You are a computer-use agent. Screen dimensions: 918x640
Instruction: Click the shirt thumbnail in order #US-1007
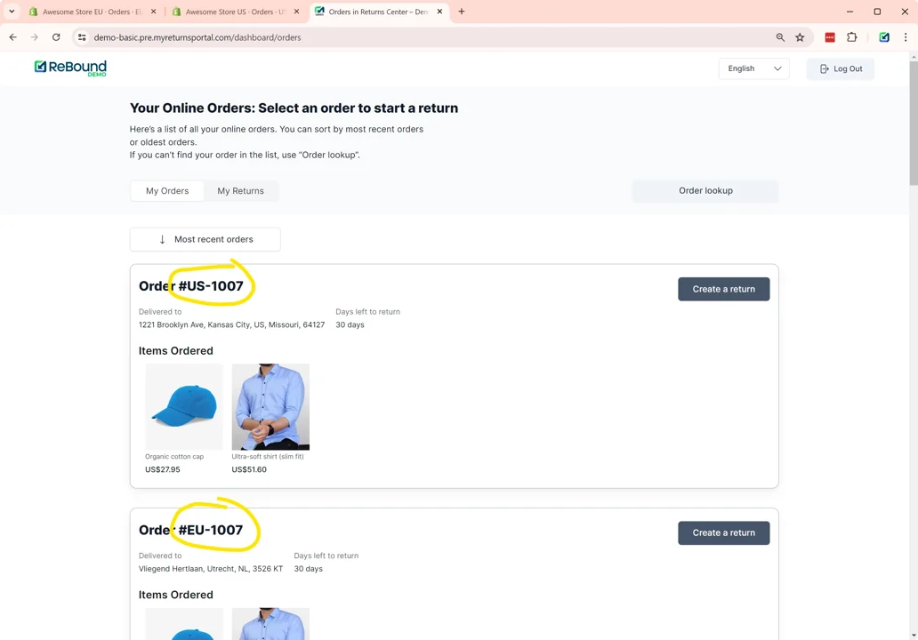pyautogui.click(x=270, y=406)
